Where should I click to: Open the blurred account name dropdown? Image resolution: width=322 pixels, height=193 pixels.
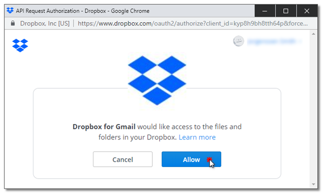click(274, 41)
